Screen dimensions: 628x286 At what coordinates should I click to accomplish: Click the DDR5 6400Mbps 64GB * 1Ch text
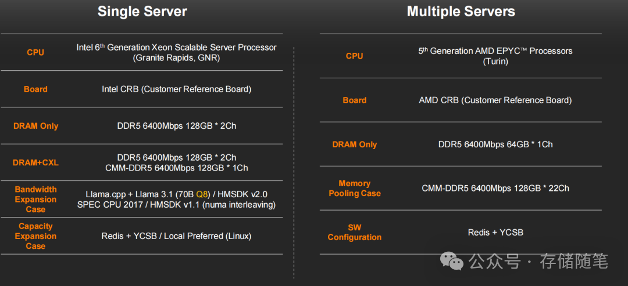[x=495, y=144]
